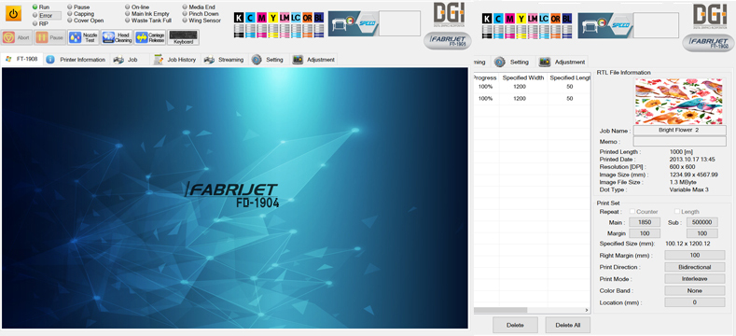Click the Delete All button
736x336 pixels.
pyautogui.click(x=567, y=325)
